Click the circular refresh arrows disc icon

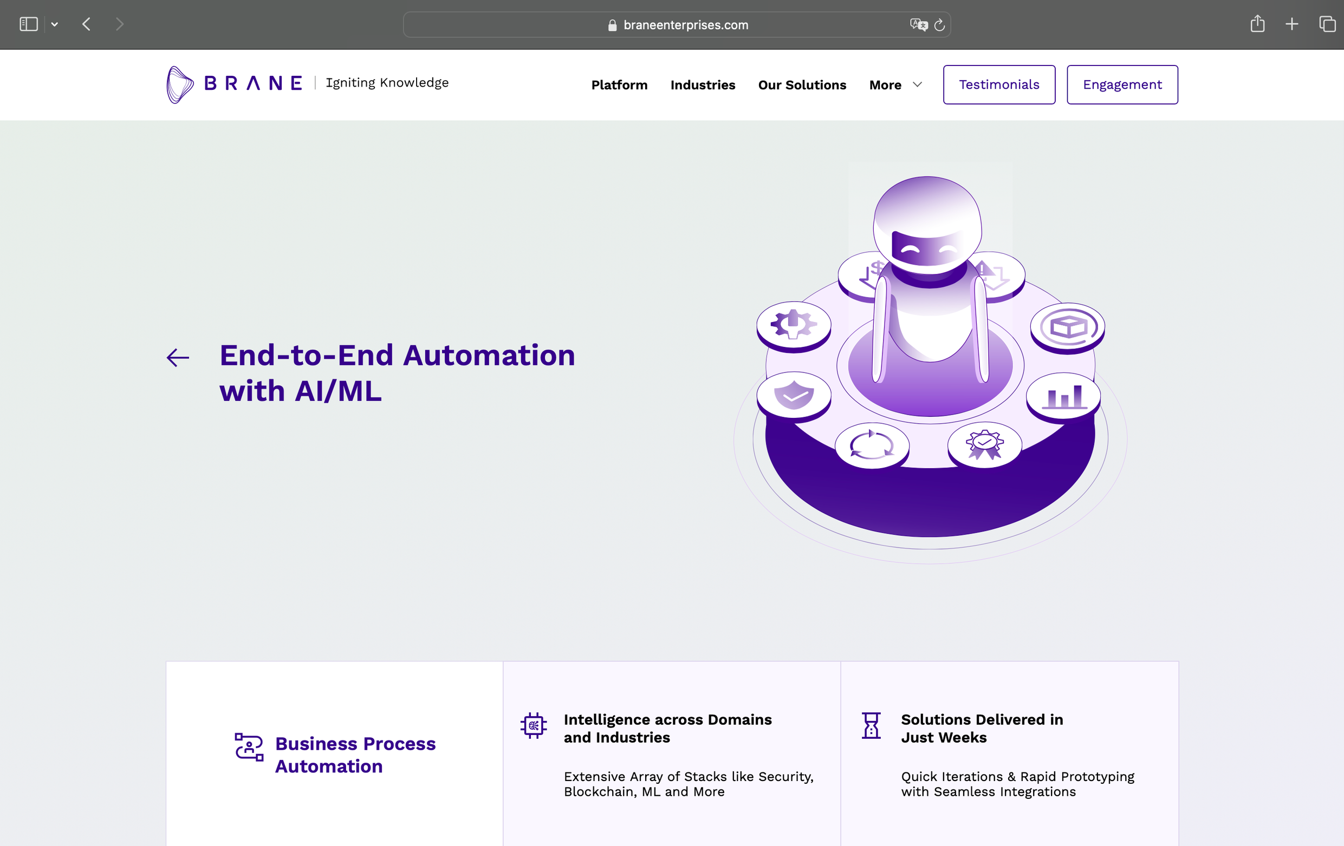click(871, 445)
